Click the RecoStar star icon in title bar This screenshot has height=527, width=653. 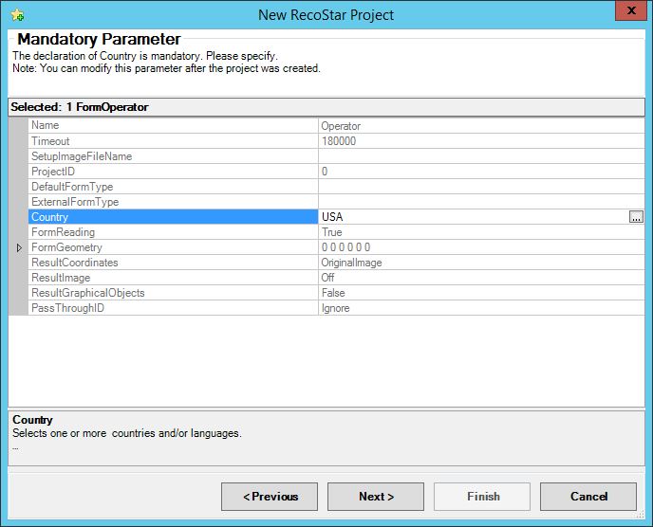point(17,15)
